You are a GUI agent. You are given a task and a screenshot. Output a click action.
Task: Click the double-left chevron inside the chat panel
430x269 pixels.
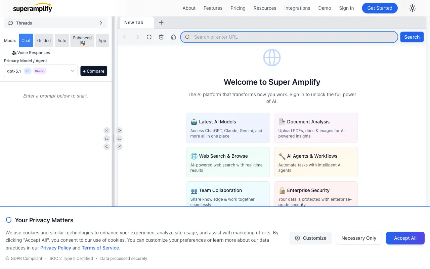[107, 147]
